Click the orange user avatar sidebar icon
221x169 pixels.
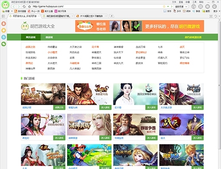tap(4, 23)
